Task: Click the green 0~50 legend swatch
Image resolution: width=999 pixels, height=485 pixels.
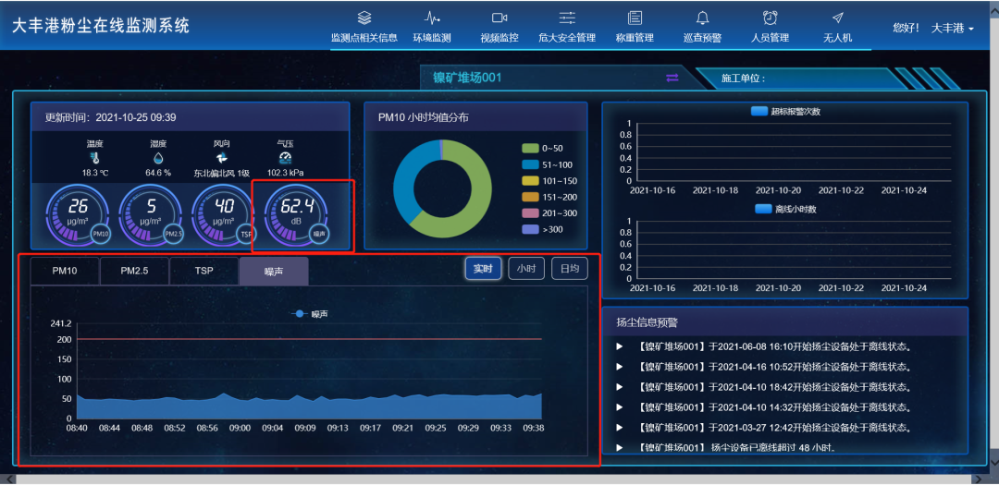Action: pos(530,149)
